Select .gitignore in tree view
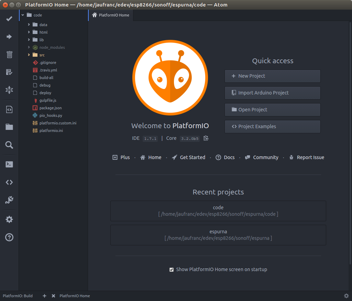This screenshot has height=301, width=352. tap(48, 63)
